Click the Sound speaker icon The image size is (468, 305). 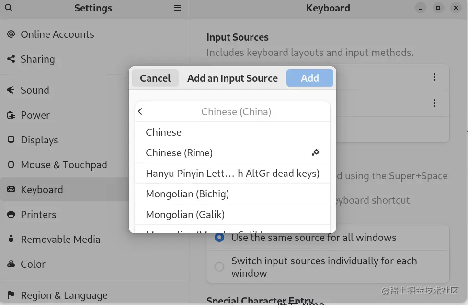[11, 90]
